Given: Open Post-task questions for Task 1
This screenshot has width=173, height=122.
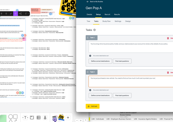Looking at the screenshot, I should point(122,61).
